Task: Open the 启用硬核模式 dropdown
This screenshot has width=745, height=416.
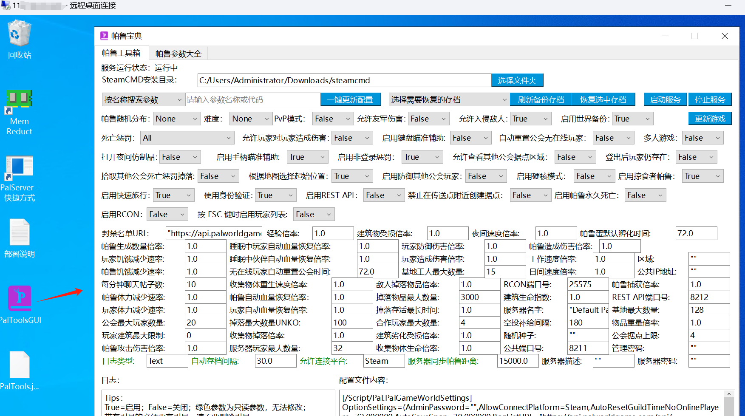Action: point(594,176)
